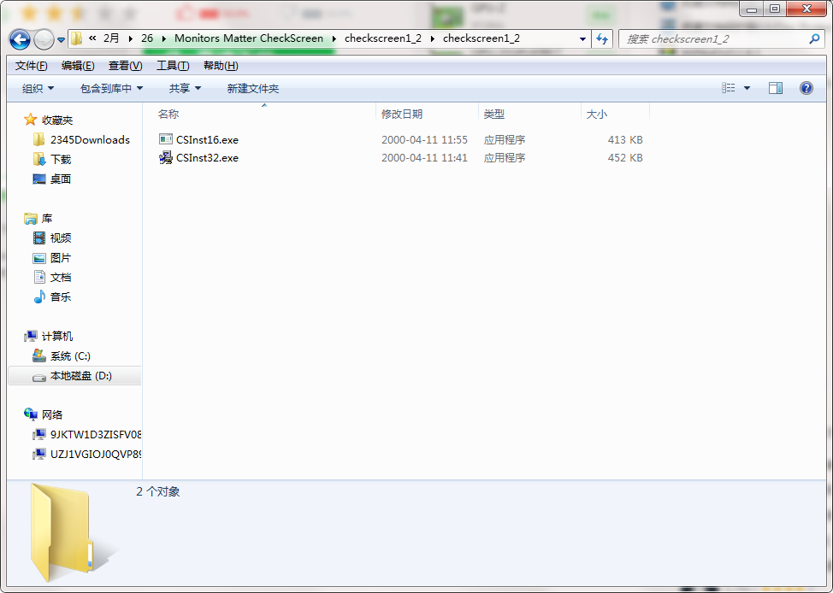Open the 下载 folder in favorites
Screen dimensions: 833x593
[x=60, y=159]
